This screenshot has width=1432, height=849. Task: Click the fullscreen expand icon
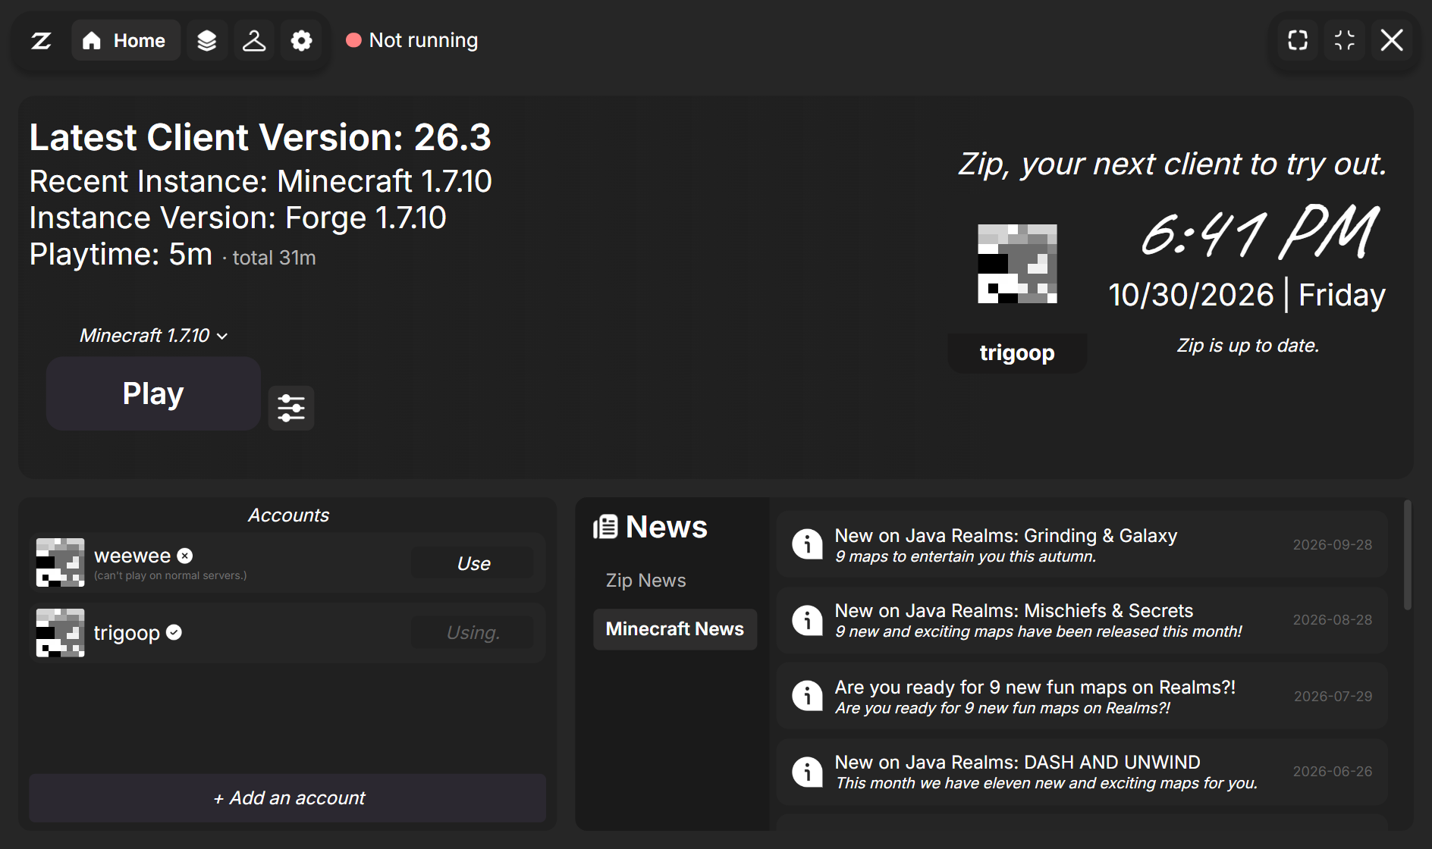pyautogui.click(x=1298, y=40)
